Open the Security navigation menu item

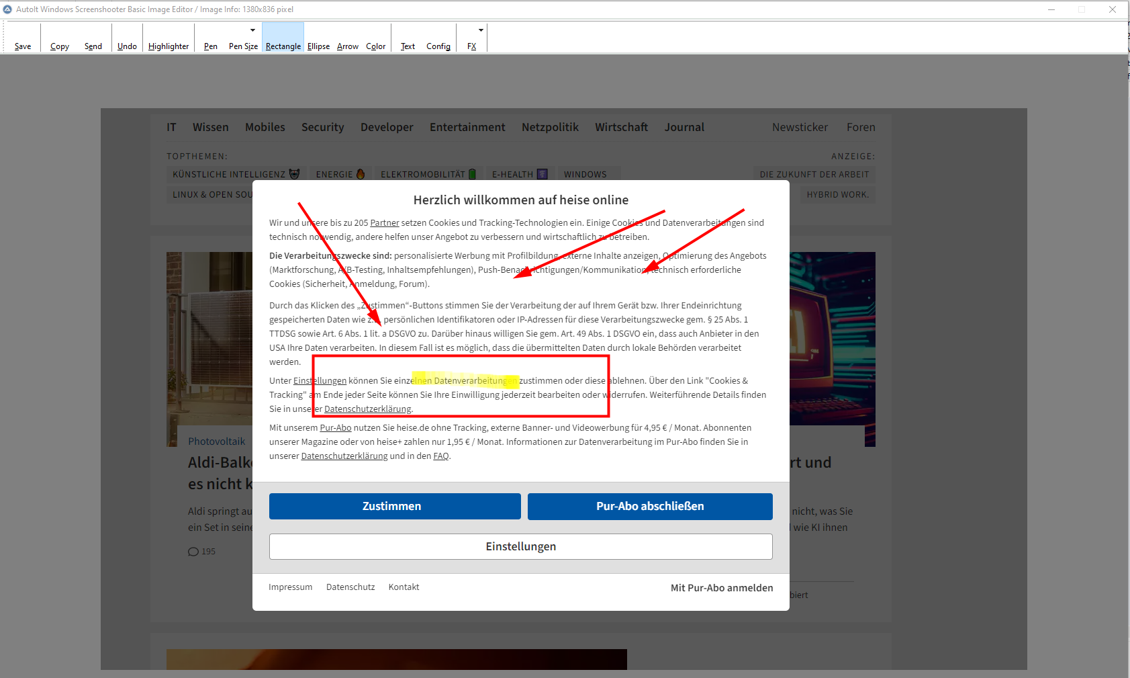[322, 127]
